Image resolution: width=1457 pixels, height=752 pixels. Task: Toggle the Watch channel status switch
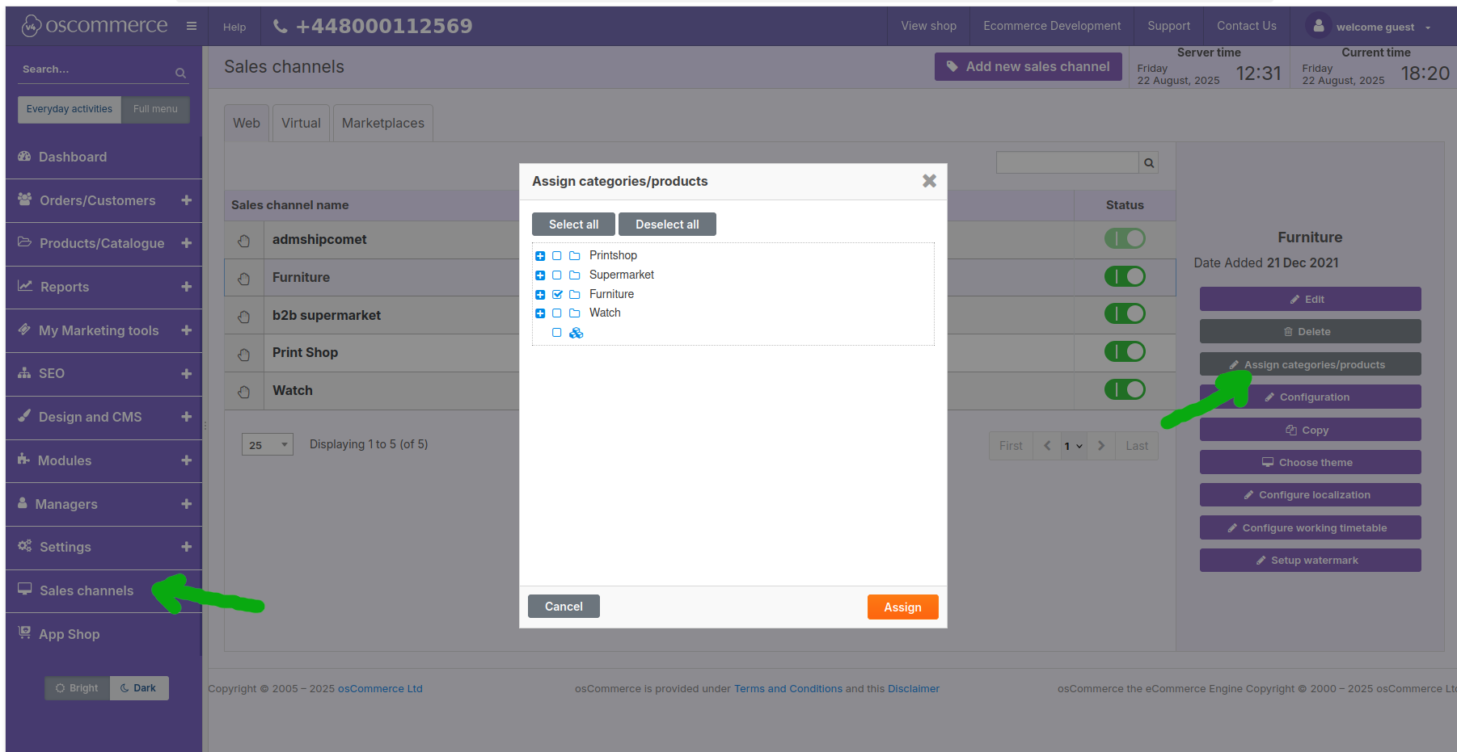click(1125, 389)
